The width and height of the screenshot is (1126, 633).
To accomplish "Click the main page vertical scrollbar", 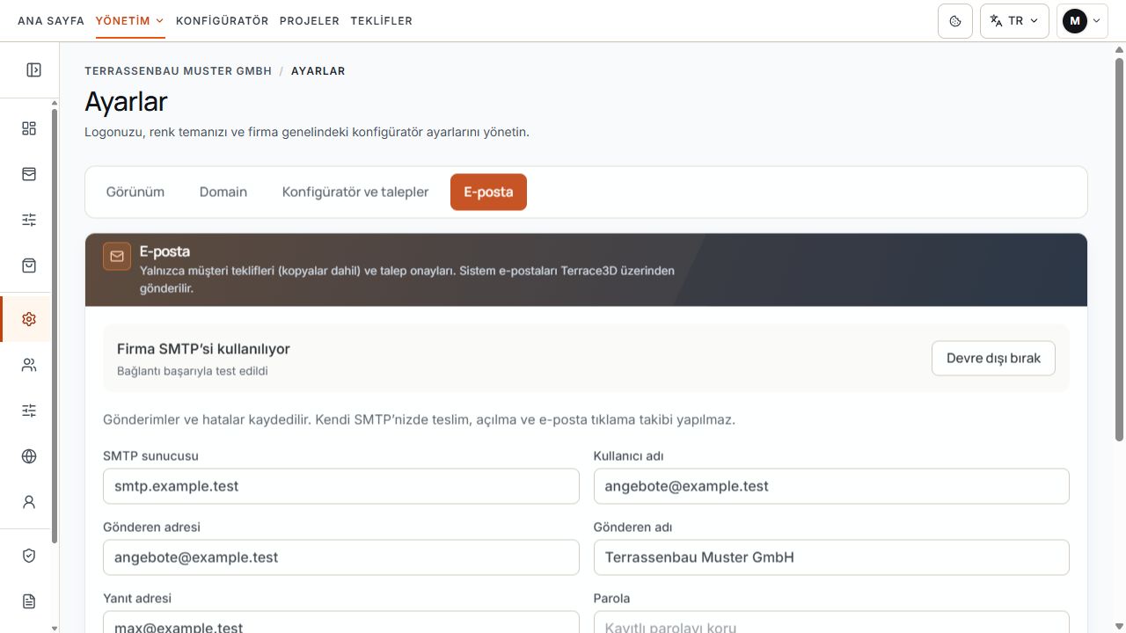I will coord(1119,248).
